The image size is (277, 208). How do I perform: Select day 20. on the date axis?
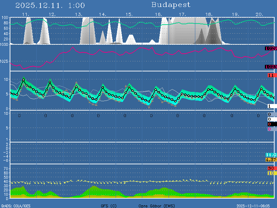click(260, 14)
